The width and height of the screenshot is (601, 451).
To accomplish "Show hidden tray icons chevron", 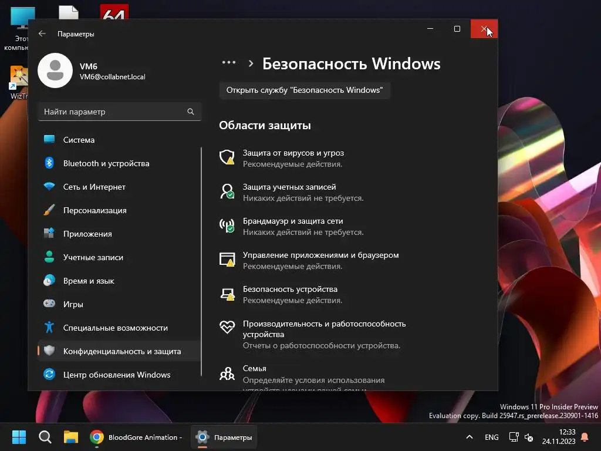I will 469,437.
